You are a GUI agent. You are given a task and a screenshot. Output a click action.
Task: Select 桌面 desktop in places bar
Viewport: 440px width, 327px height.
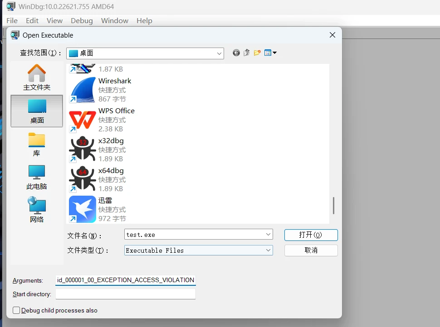point(37,111)
